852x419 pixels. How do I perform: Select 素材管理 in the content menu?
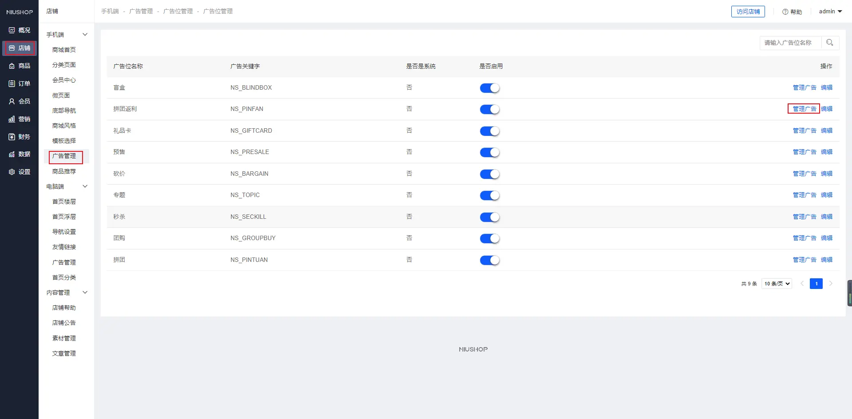coord(64,338)
